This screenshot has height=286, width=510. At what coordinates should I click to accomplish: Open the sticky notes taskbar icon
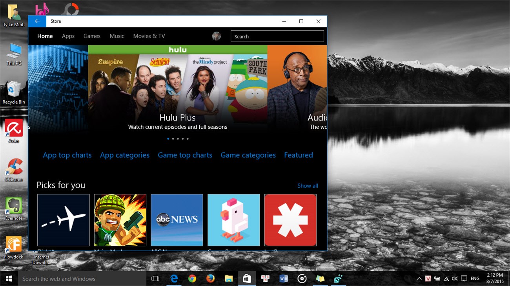(320, 279)
